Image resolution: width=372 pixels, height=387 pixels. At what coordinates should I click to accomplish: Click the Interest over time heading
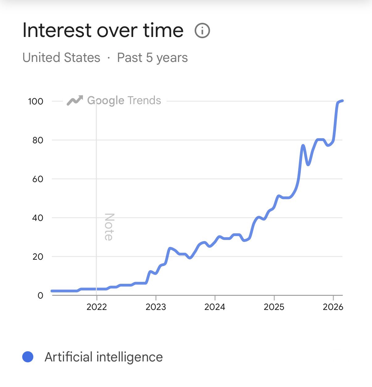pos(103,30)
